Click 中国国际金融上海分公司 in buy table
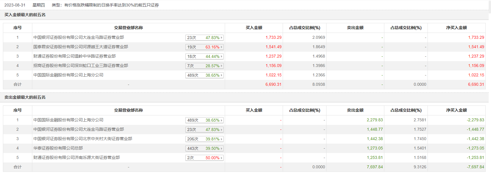The width and height of the screenshot is (491, 173). pyautogui.click(x=68, y=75)
